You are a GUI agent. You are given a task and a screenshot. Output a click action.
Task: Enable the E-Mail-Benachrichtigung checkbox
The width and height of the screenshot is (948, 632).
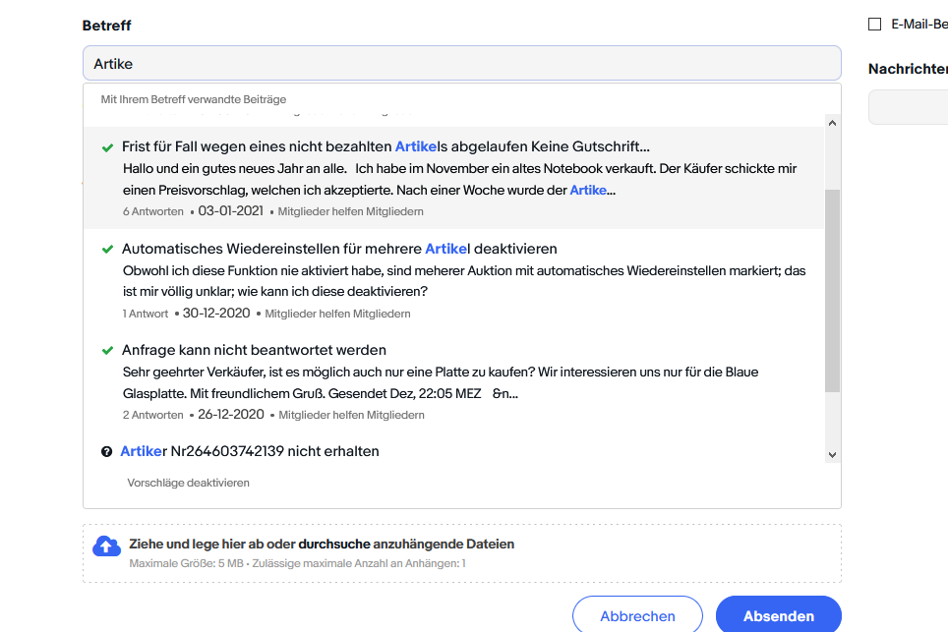tap(874, 23)
